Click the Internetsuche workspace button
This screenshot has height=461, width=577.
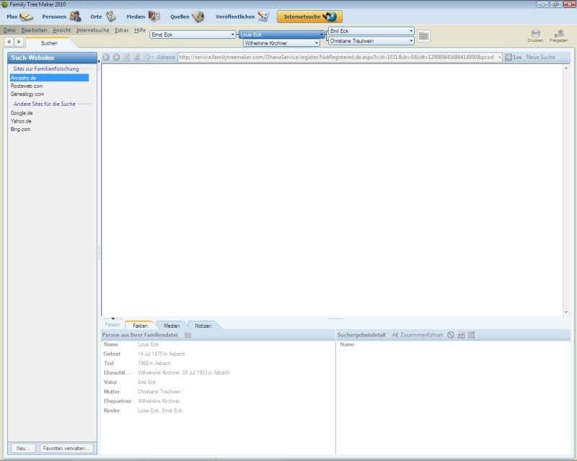click(x=309, y=17)
